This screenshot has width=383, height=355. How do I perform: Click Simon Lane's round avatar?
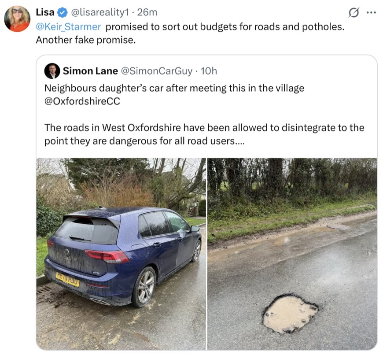(52, 71)
